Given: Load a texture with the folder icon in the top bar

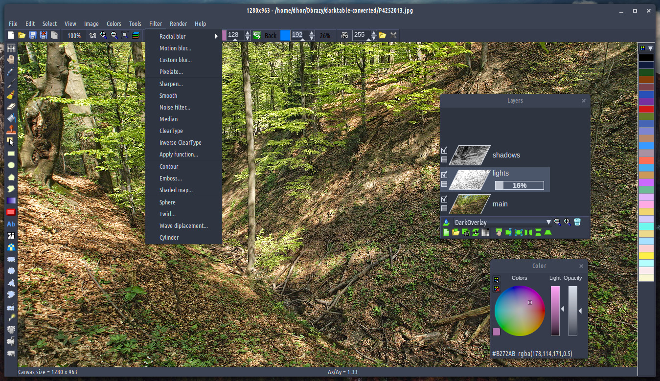Looking at the screenshot, I should click(383, 35).
